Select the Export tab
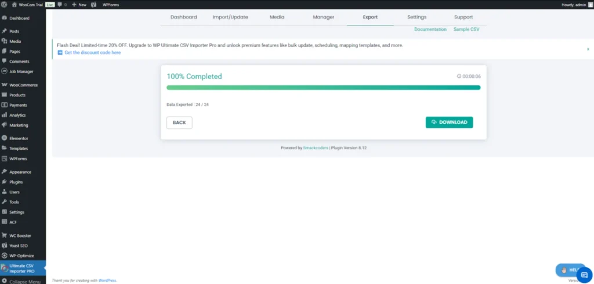594x284 pixels. 370,17
